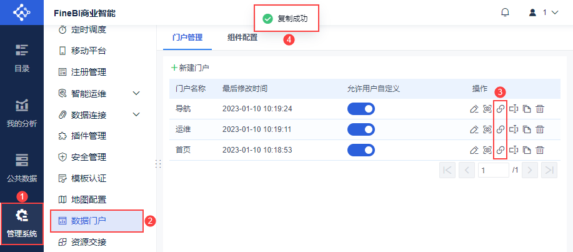Copy link of the 首页 portal
Viewport: 573px width, 252px height.
[501, 150]
